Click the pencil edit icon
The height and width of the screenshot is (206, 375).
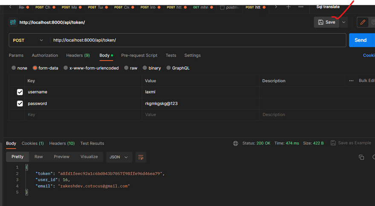[x=363, y=22]
